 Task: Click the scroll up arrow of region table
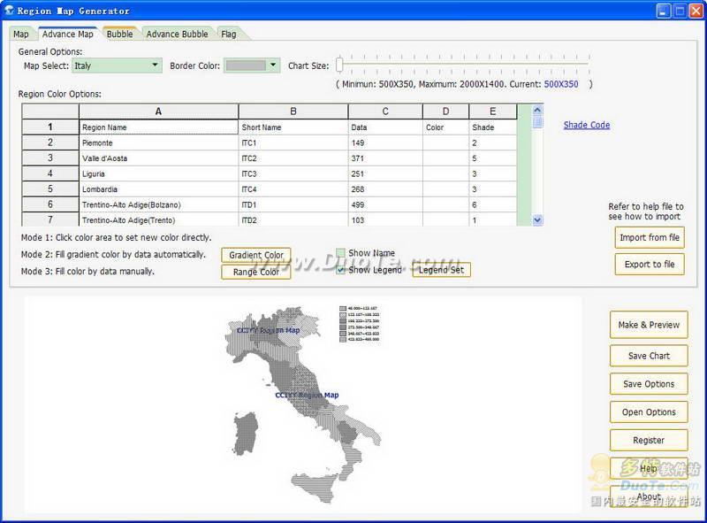[x=537, y=110]
